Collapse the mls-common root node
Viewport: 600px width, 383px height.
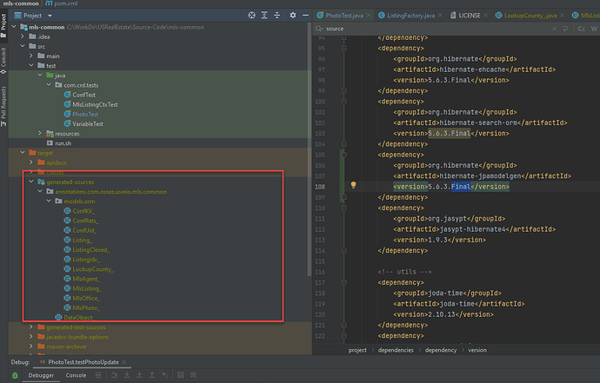click(x=14, y=27)
